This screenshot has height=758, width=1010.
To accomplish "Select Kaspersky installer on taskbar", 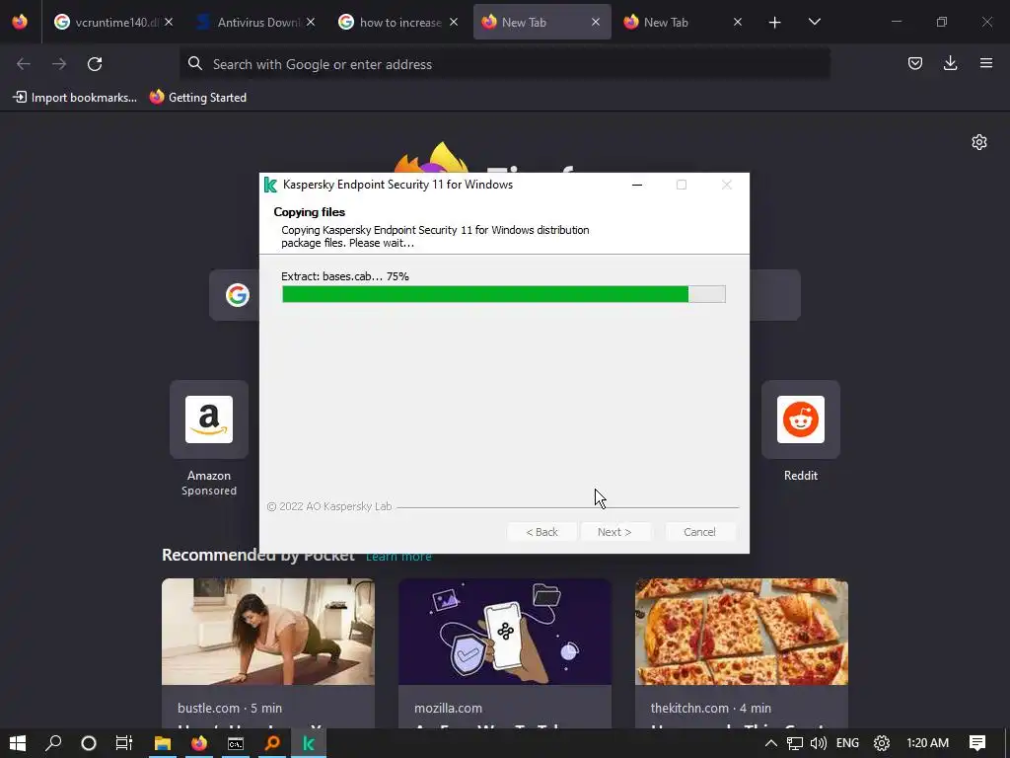I will [x=309, y=743].
